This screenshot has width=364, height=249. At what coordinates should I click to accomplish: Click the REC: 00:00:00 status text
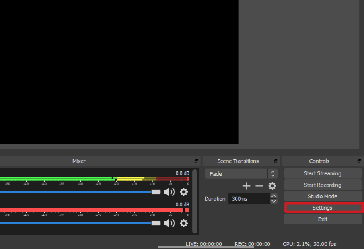[252, 244]
